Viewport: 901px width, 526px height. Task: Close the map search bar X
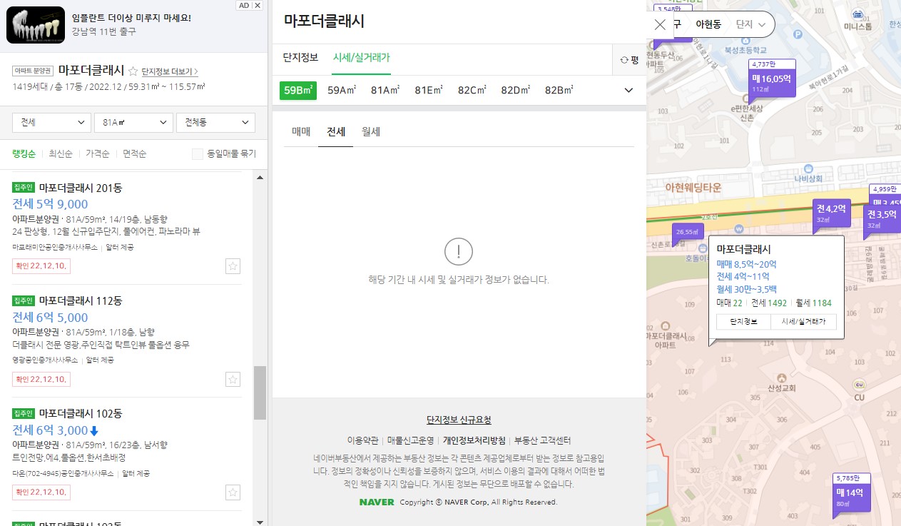(660, 24)
